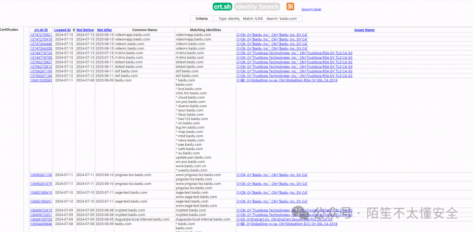Open certificate ID 13654436846
Image resolution: width=473 pixels, height=232 pixels.
click(41, 224)
